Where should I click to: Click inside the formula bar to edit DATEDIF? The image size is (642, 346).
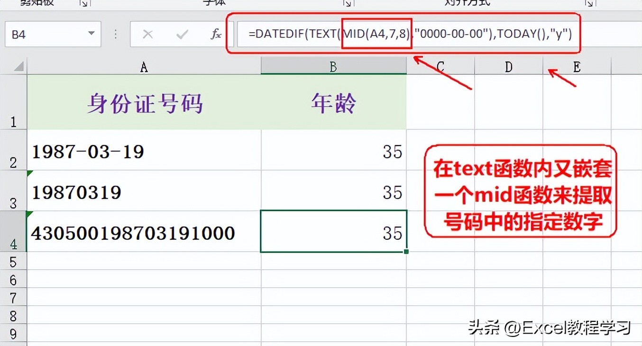pos(294,34)
